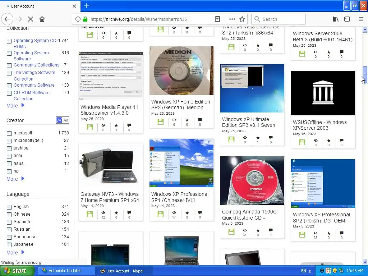Screen dimensions: 368x276
Task: Select User Account - Mypal taskbar item
Action: pyautogui.click(x=124, y=271)
